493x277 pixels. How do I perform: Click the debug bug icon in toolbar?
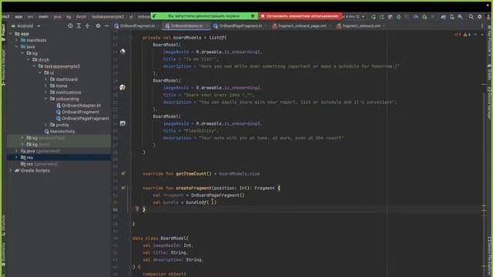coord(399,17)
